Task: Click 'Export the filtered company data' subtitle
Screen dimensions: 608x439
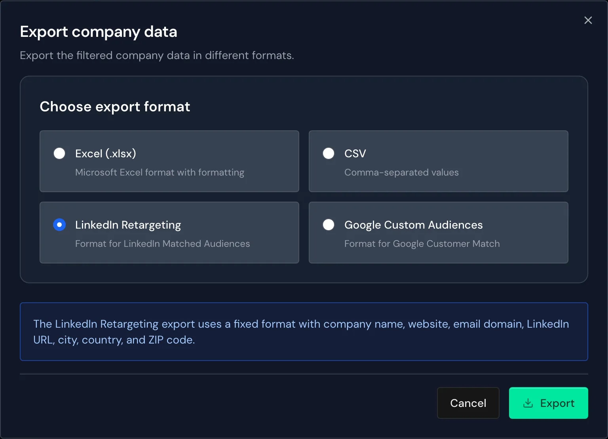Action: (157, 55)
